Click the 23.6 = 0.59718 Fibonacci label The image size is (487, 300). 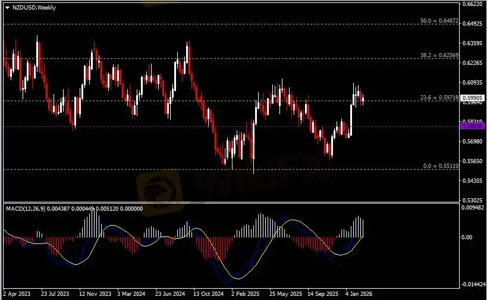click(439, 98)
